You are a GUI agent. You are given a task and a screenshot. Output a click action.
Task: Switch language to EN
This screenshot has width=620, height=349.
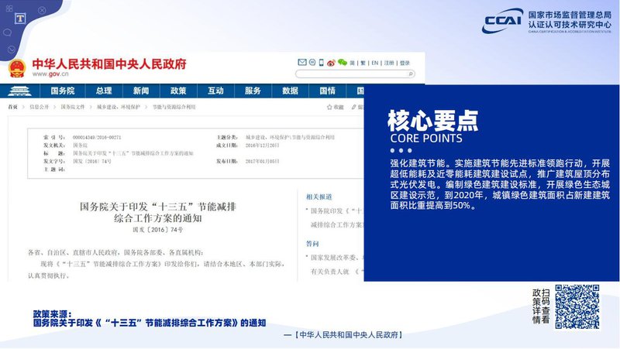point(375,63)
